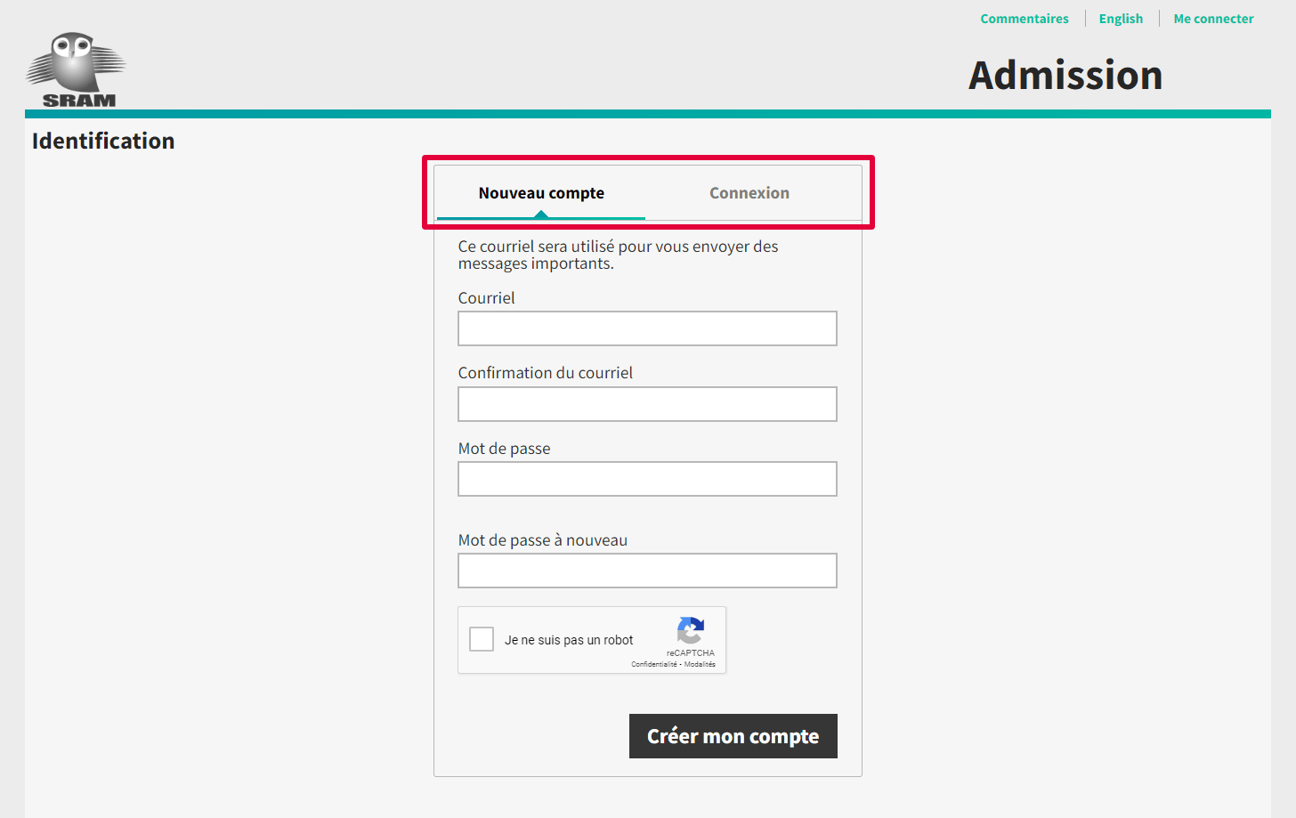Switch to the Connexion tab
This screenshot has height=818, width=1296.
point(749,193)
